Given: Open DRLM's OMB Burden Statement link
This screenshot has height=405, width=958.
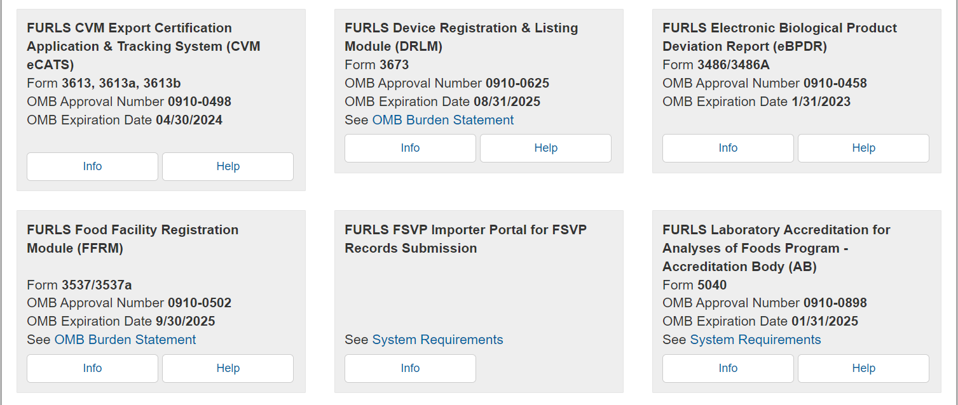Looking at the screenshot, I should (x=442, y=120).
